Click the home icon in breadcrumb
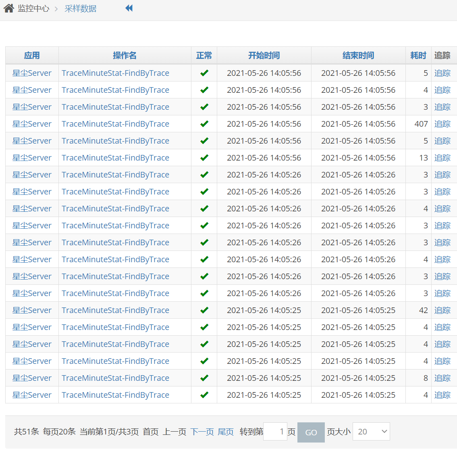The image size is (457, 451). pos(9,8)
